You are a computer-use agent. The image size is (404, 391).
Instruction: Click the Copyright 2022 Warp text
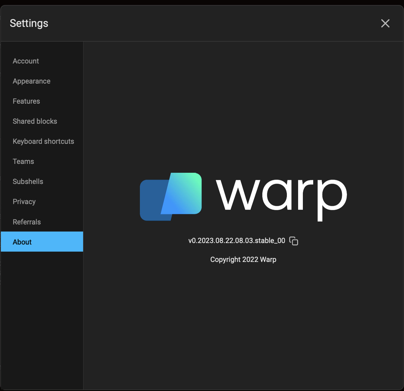(243, 259)
